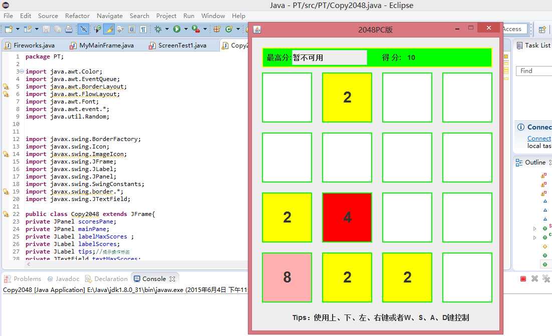552x336 pixels.
Task: Open the Edit menu
Action: pos(26,16)
